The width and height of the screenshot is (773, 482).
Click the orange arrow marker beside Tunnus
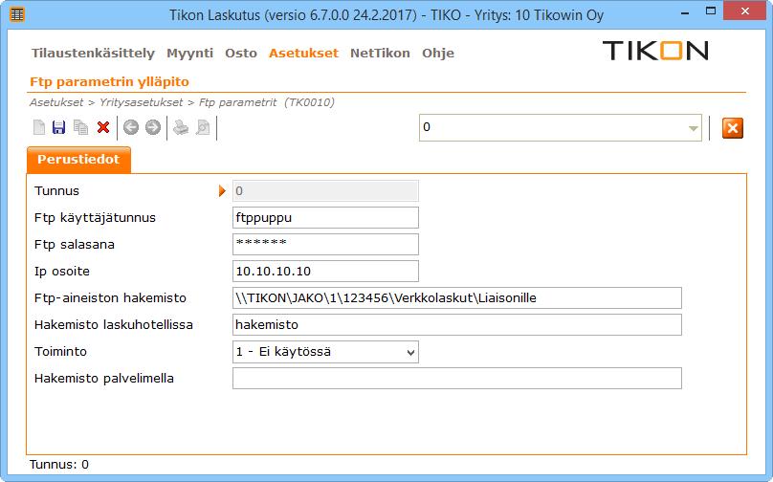pos(222,190)
